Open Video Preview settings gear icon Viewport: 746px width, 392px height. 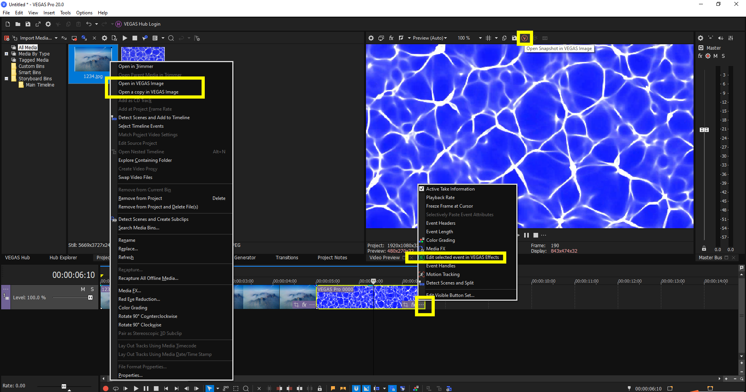371,38
